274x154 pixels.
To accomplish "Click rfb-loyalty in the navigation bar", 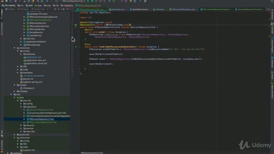I will tap(9, 6).
